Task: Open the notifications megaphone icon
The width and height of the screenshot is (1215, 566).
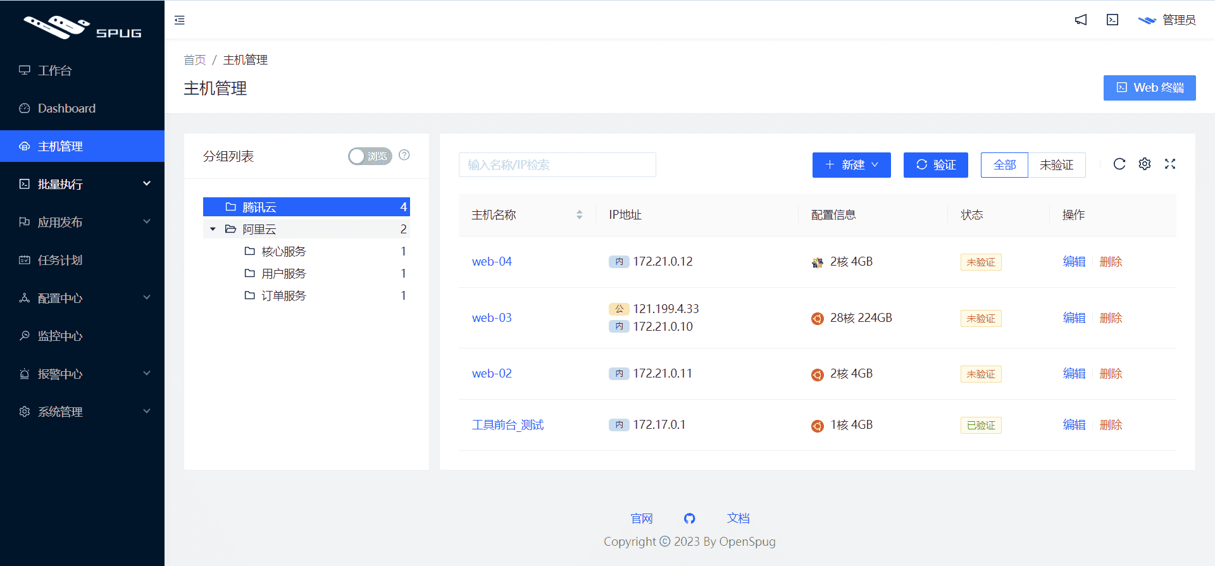Action: pyautogui.click(x=1081, y=20)
